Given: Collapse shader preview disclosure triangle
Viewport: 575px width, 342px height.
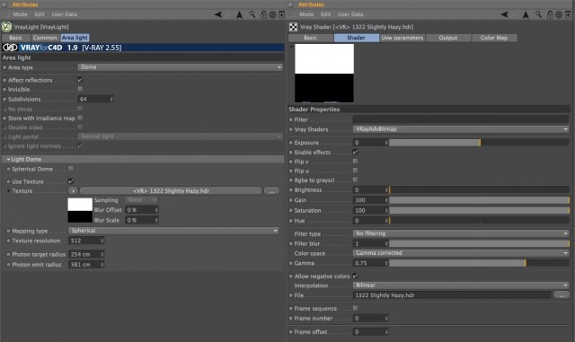Looking at the screenshot, I should pyautogui.click(x=291, y=47).
